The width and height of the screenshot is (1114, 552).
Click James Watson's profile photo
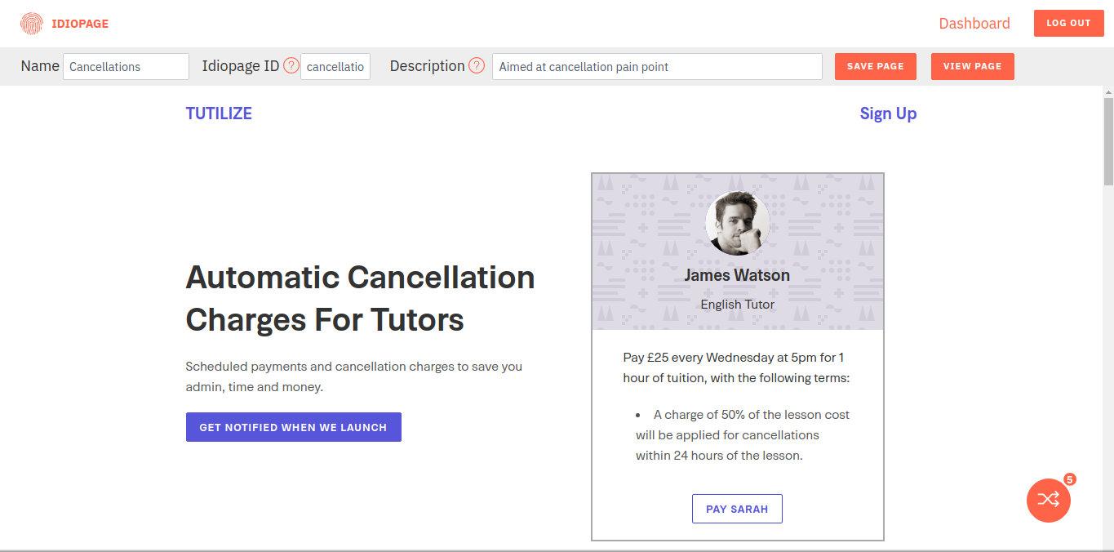point(737,224)
